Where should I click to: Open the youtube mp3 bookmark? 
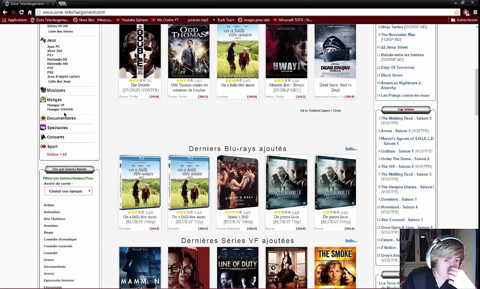click(195, 20)
